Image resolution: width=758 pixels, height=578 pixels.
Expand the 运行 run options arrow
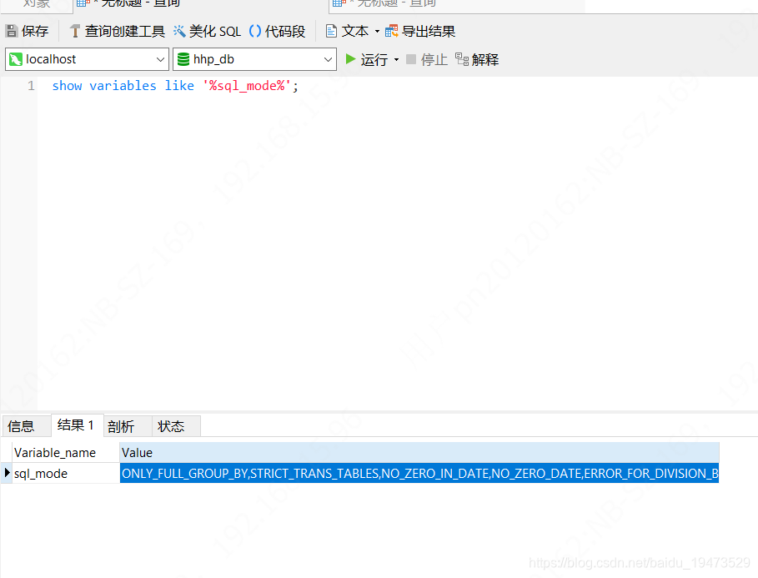point(396,59)
